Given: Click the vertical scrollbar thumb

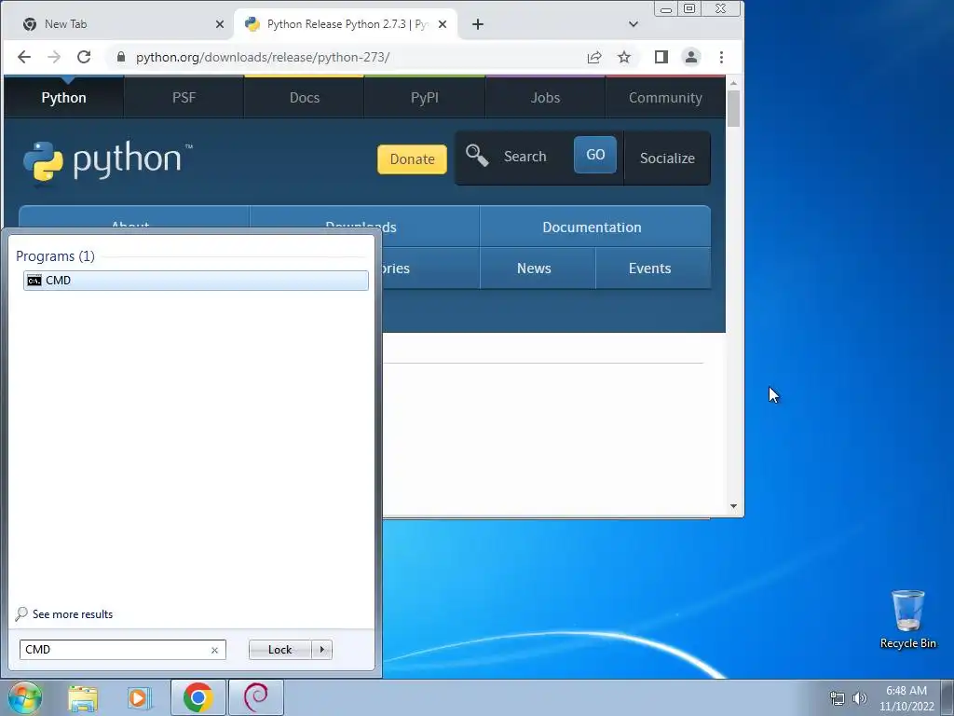Looking at the screenshot, I should tap(733, 108).
